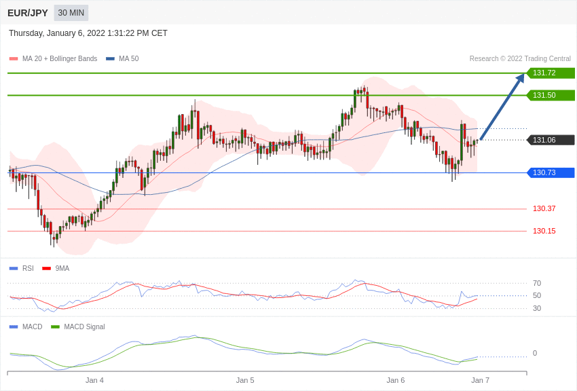Click the 9MA red legend swatch
Screen dimensions: 577x391
click(x=46, y=269)
